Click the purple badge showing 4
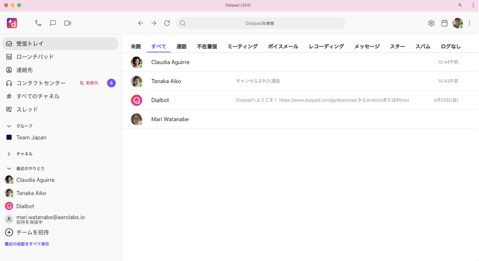 tap(111, 83)
